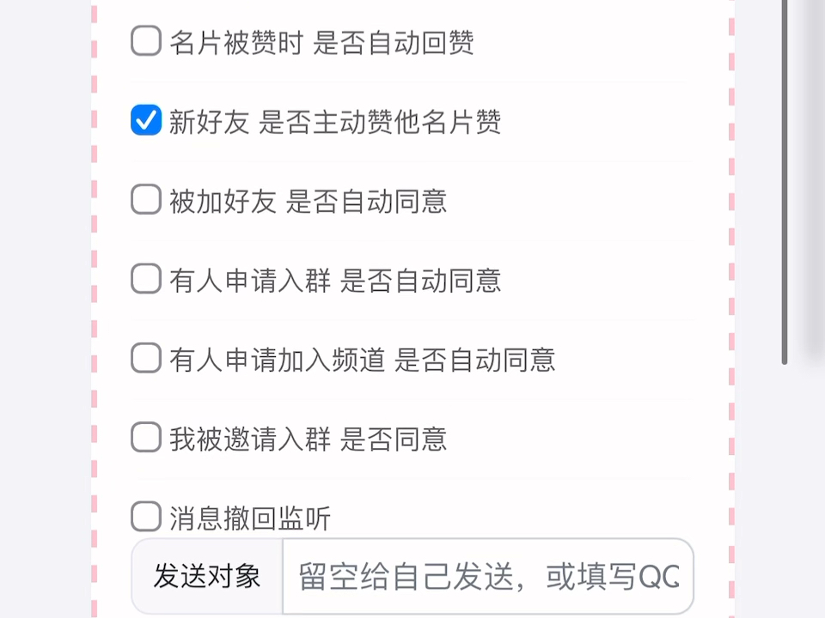Screen dimensions: 825x618
Task: Click the 发送对象 field prefix label
Action: pos(207,576)
